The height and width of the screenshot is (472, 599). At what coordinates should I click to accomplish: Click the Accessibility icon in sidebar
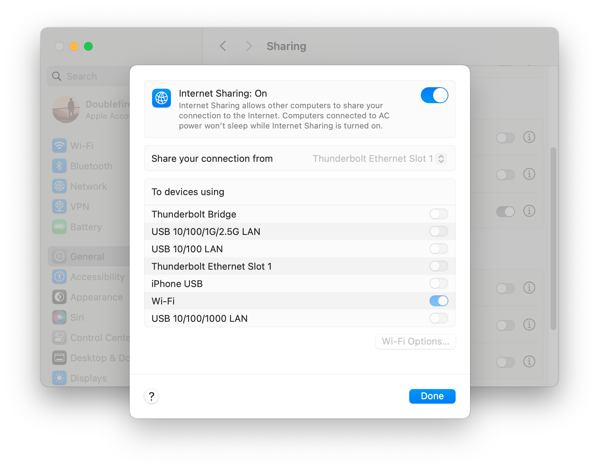pyautogui.click(x=59, y=277)
